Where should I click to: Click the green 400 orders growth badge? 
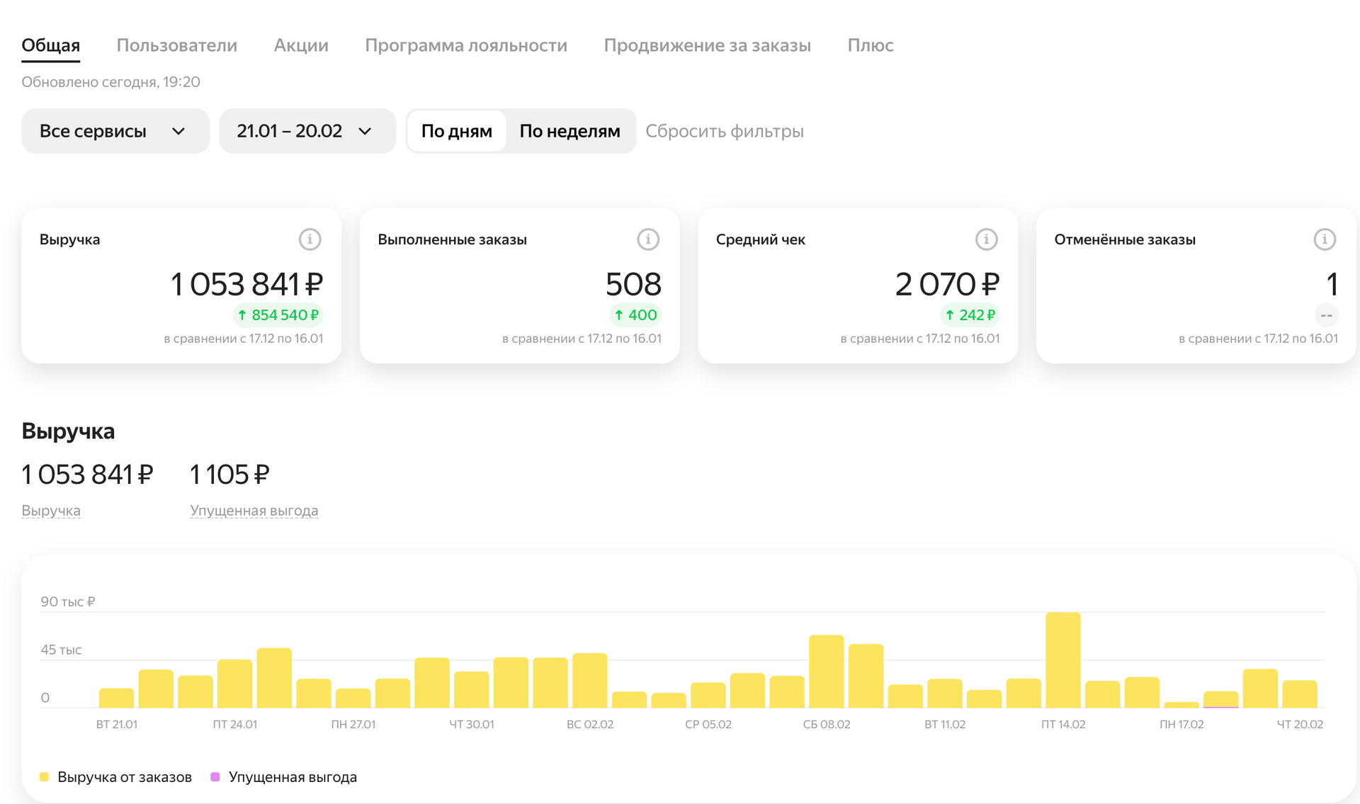635,315
